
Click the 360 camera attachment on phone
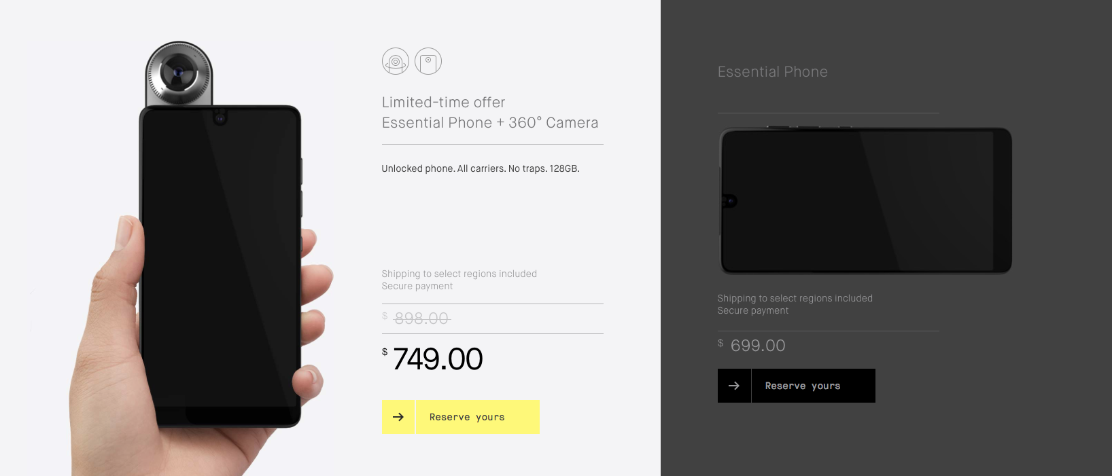point(179,73)
